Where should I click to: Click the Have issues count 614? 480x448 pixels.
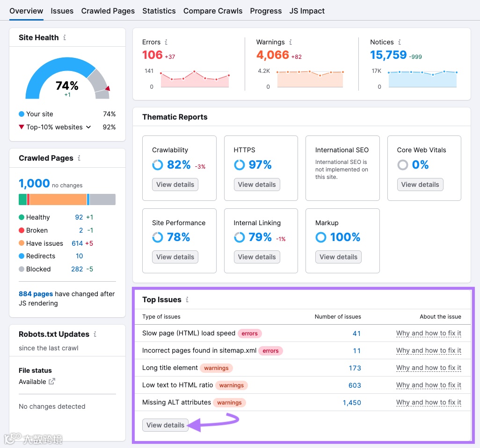pos(77,243)
